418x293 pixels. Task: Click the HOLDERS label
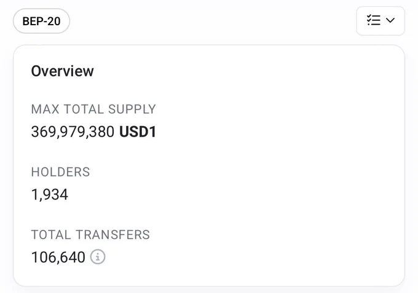(x=60, y=172)
